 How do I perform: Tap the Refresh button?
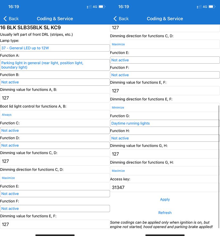click(x=165, y=212)
